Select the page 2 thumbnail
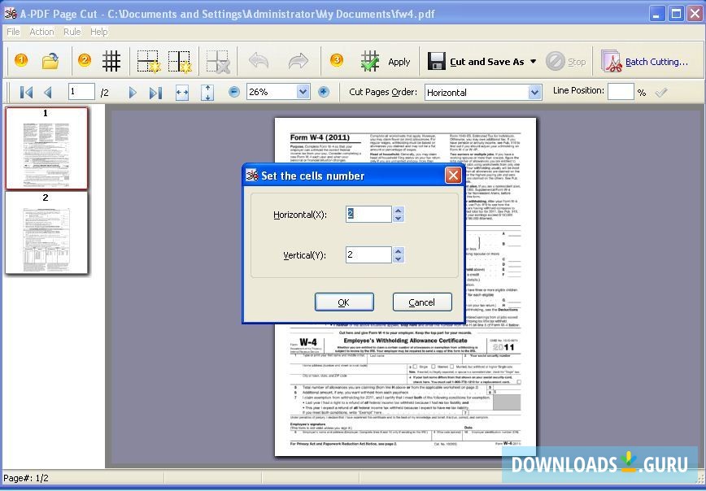The height and width of the screenshot is (491, 706). 46,232
